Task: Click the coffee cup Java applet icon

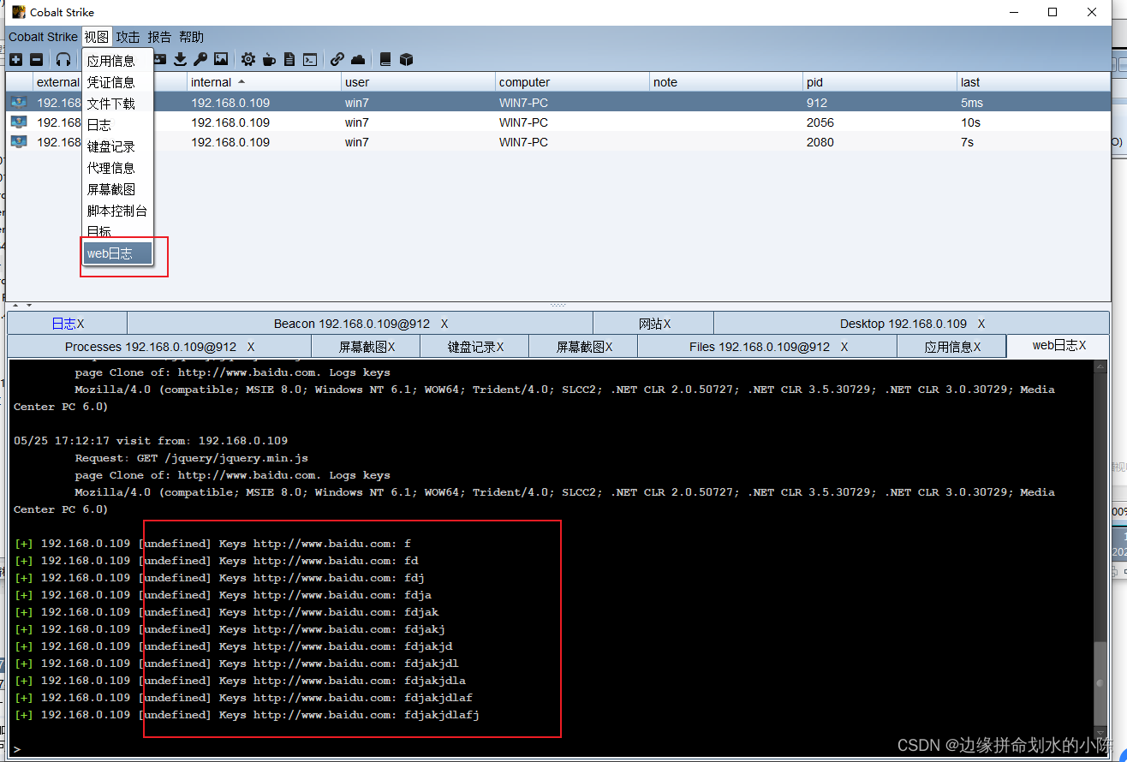Action: 269,59
